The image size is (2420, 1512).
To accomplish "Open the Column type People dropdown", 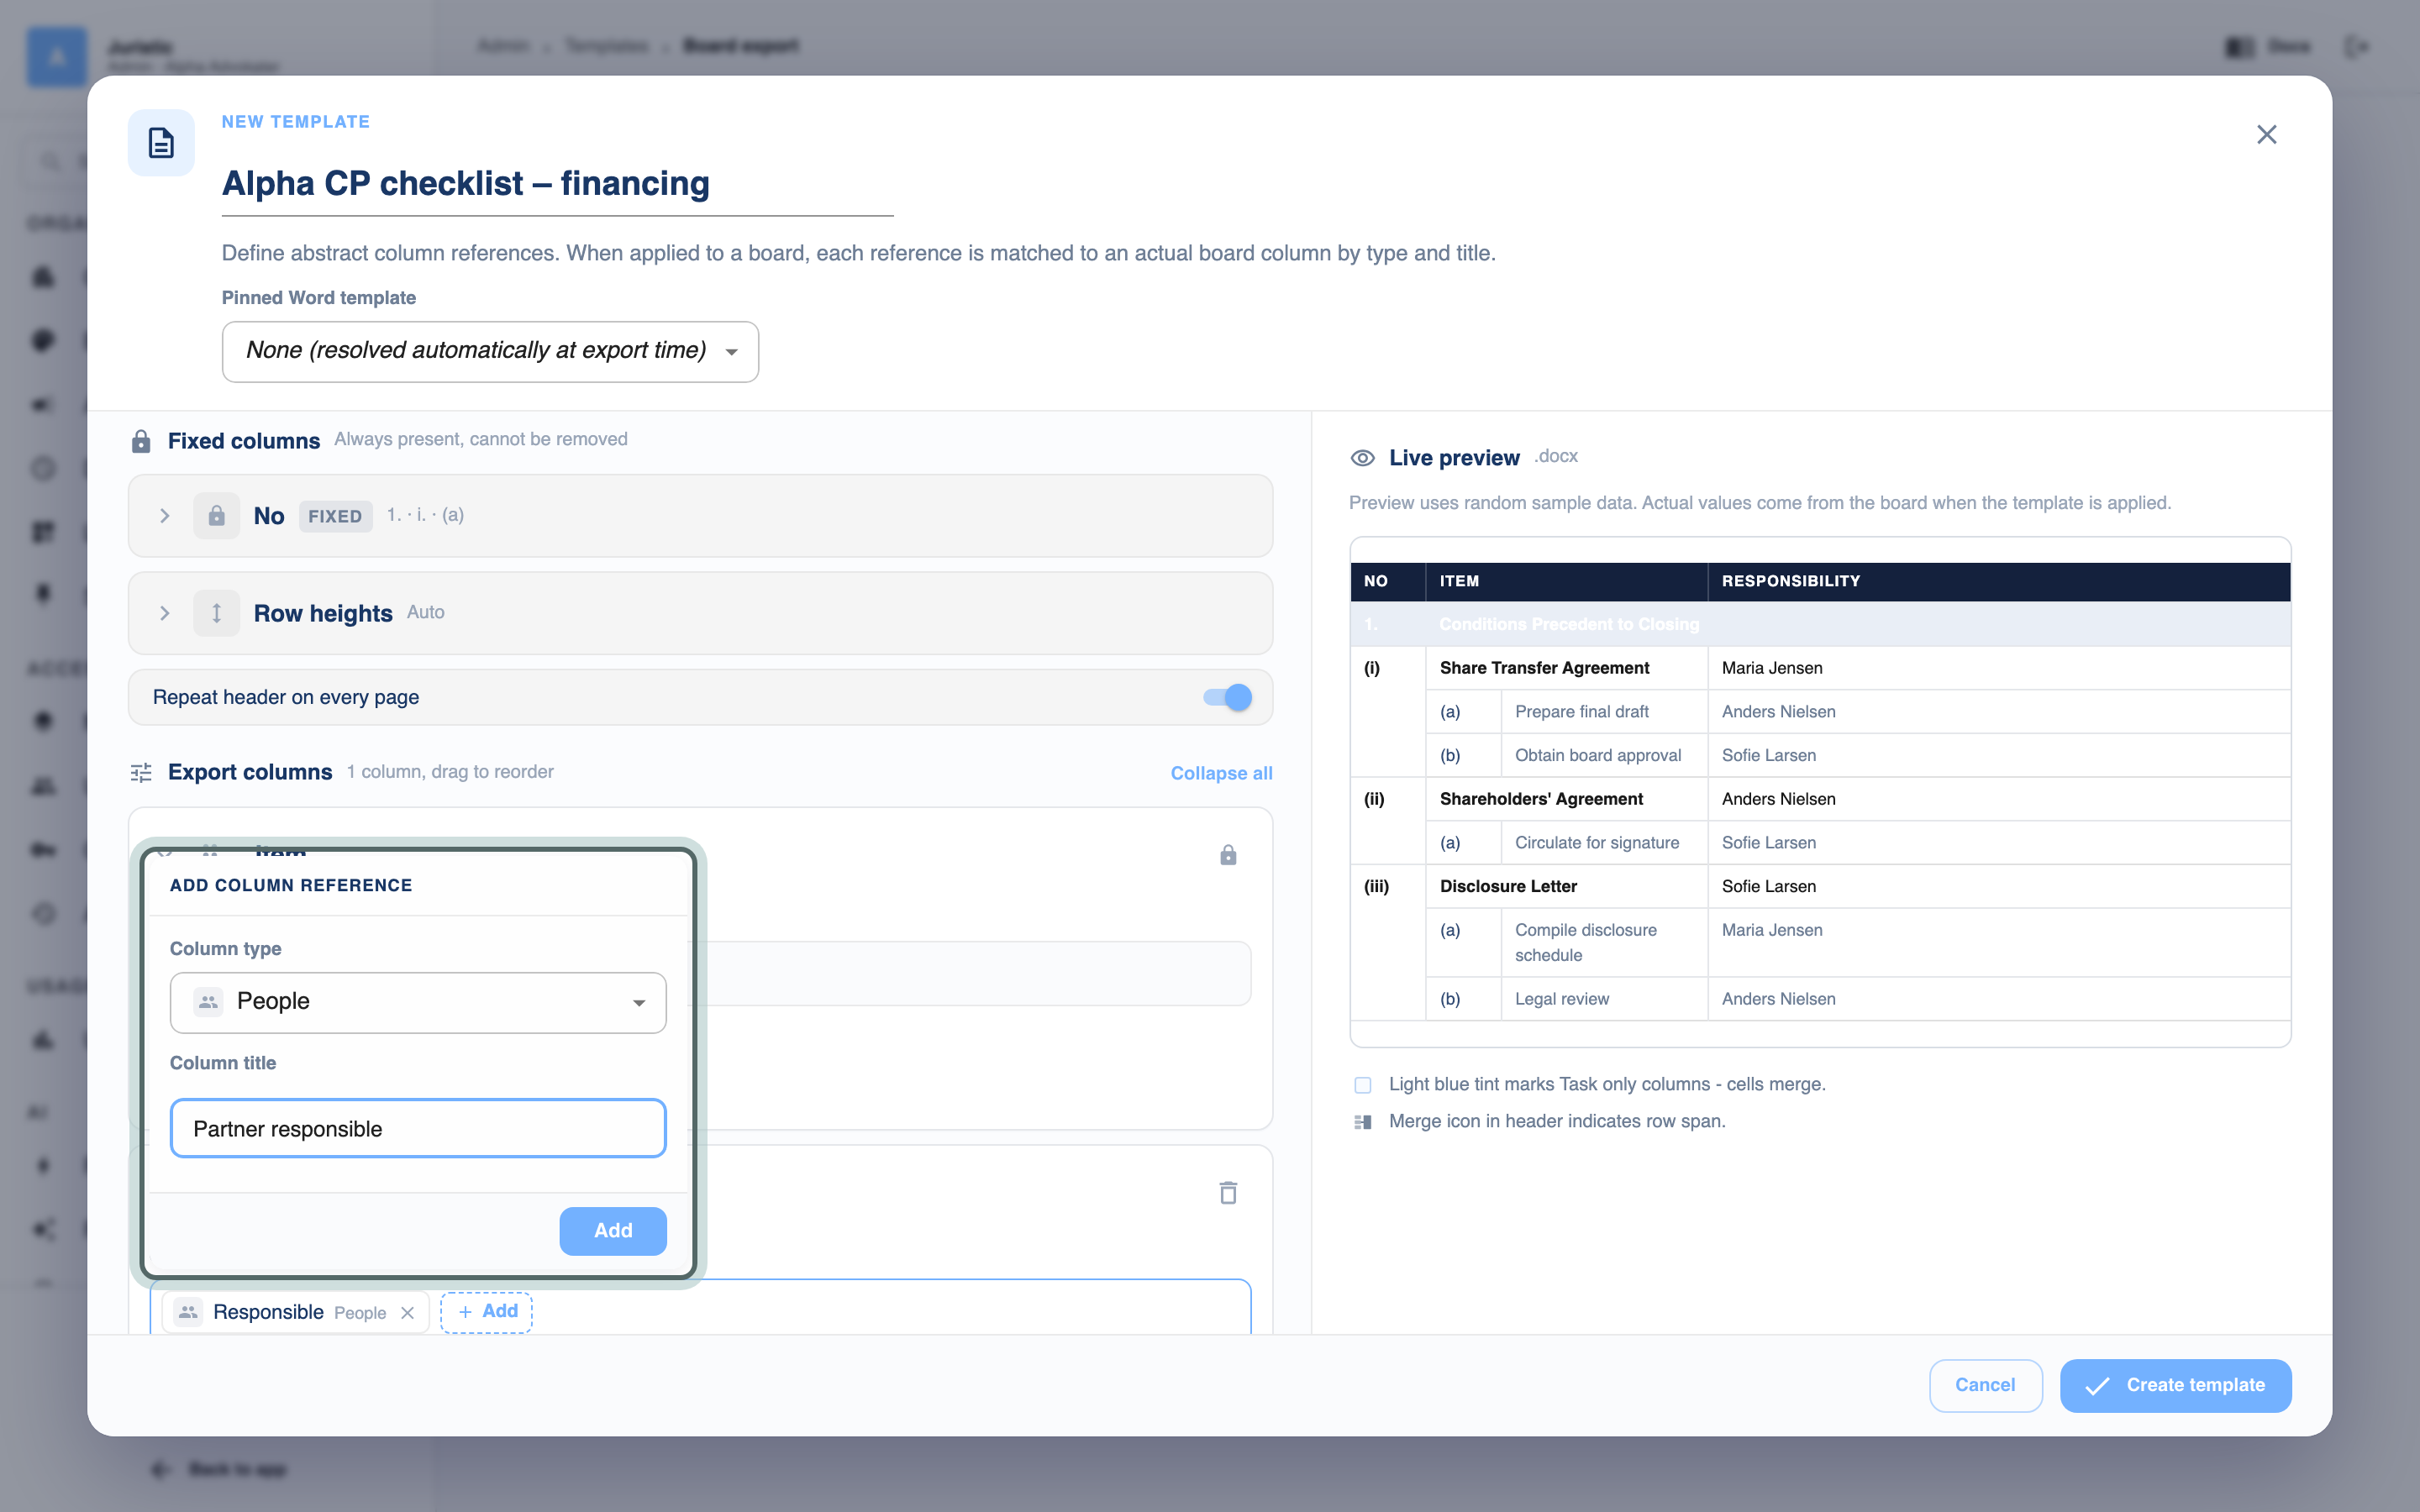I will pyautogui.click(x=418, y=1002).
